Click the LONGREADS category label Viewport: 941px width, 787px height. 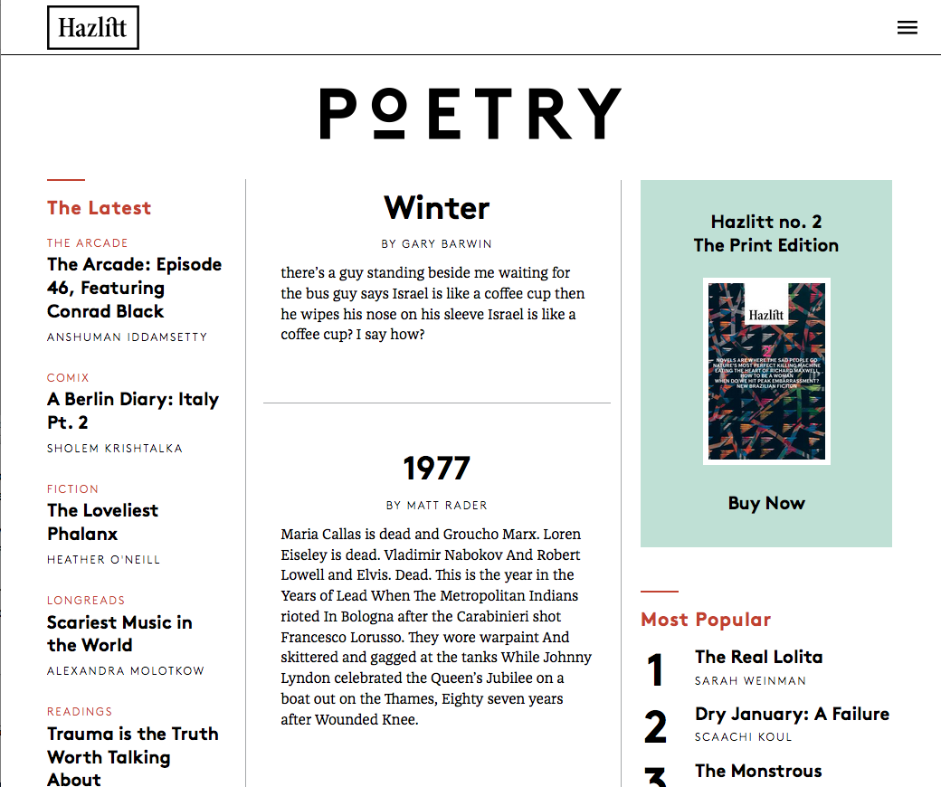coord(86,600)
